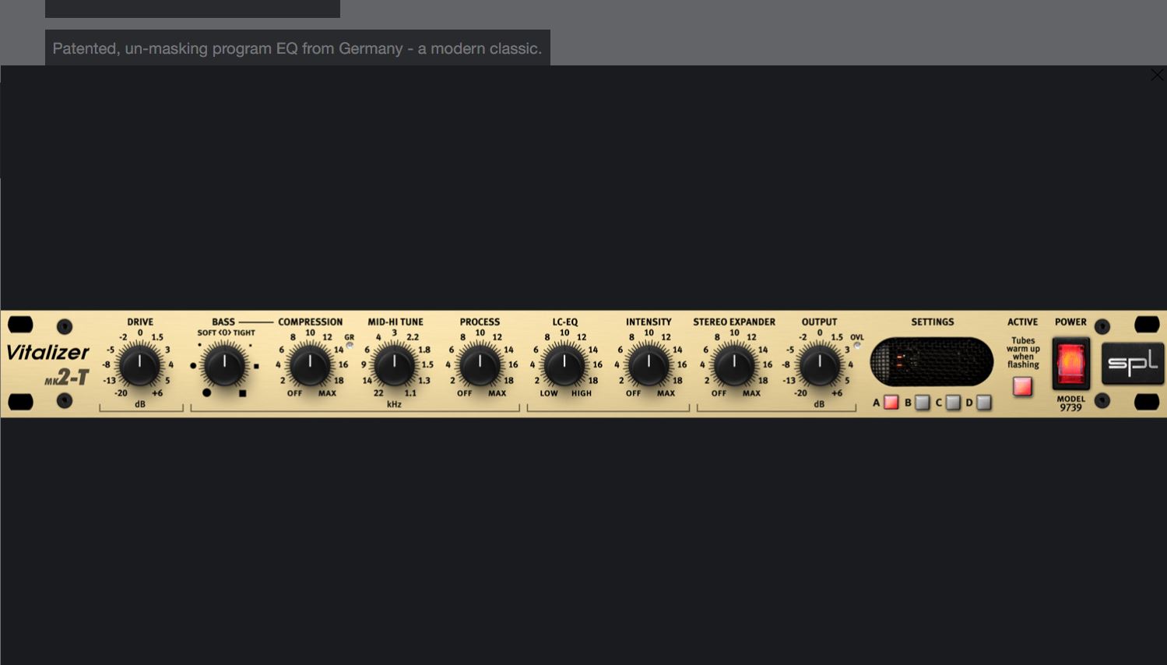Viewport: 1167px width, 665px height.
Task: Click the STEREO EXPANDER label
Action: [x=734, y=322]
